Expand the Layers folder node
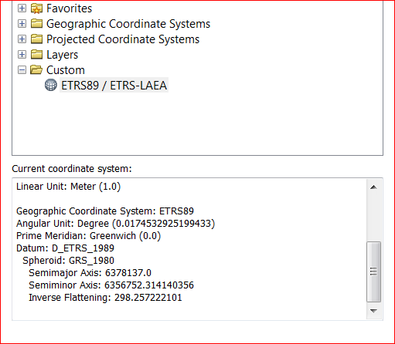This screenshot has width=395, height=344. coord(22,55)
